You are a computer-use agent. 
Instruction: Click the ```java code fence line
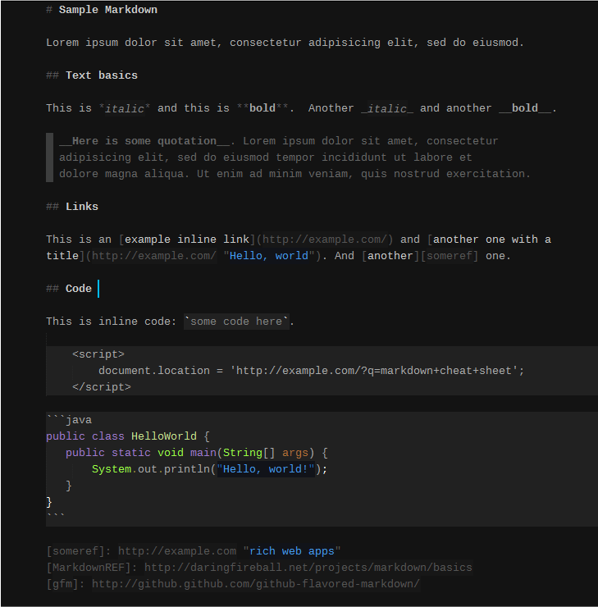click(69, 420)
